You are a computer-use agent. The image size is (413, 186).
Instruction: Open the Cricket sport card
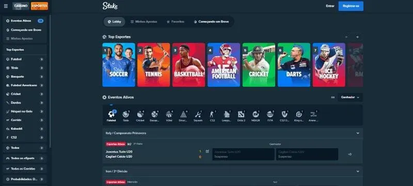259,65
